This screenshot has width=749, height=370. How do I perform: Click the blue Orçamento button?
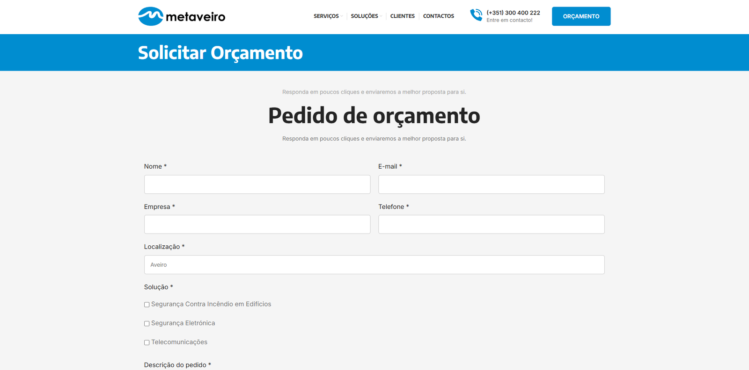coord(581,16)
